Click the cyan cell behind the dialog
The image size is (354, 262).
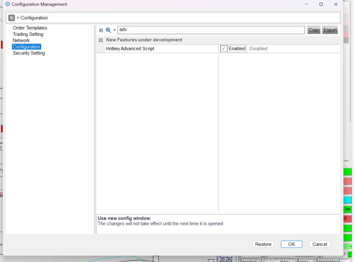click(x=347, y=200)
